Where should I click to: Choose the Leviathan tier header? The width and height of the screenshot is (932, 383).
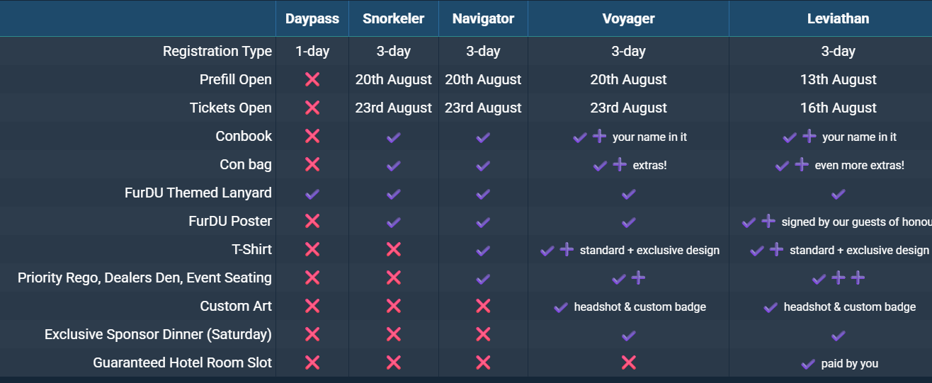coord(838,19)
